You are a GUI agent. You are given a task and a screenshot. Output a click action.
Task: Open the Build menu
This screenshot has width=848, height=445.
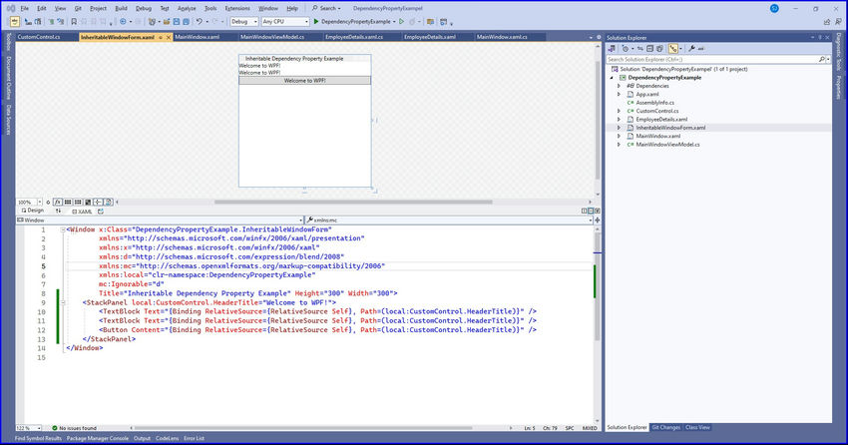pos(121,8)
